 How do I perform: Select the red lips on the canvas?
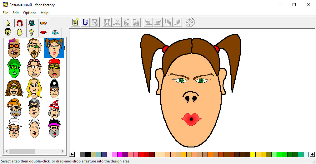191,119
